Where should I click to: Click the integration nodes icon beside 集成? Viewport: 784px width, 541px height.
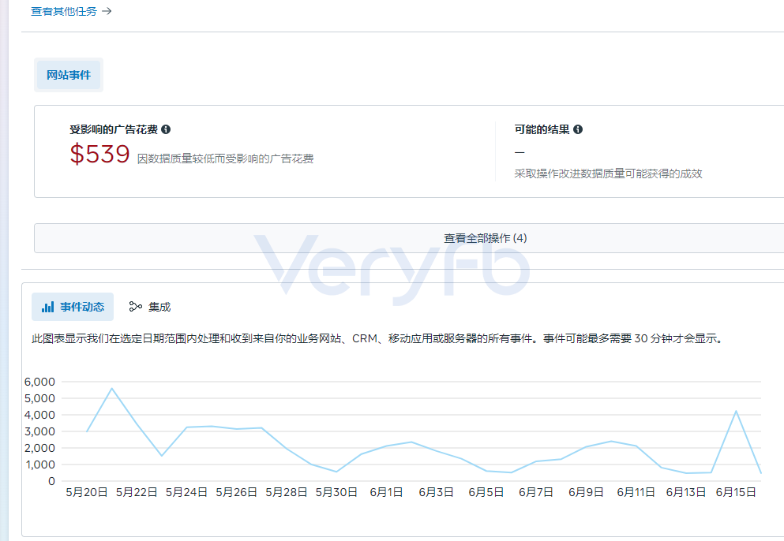coord(136,307)
